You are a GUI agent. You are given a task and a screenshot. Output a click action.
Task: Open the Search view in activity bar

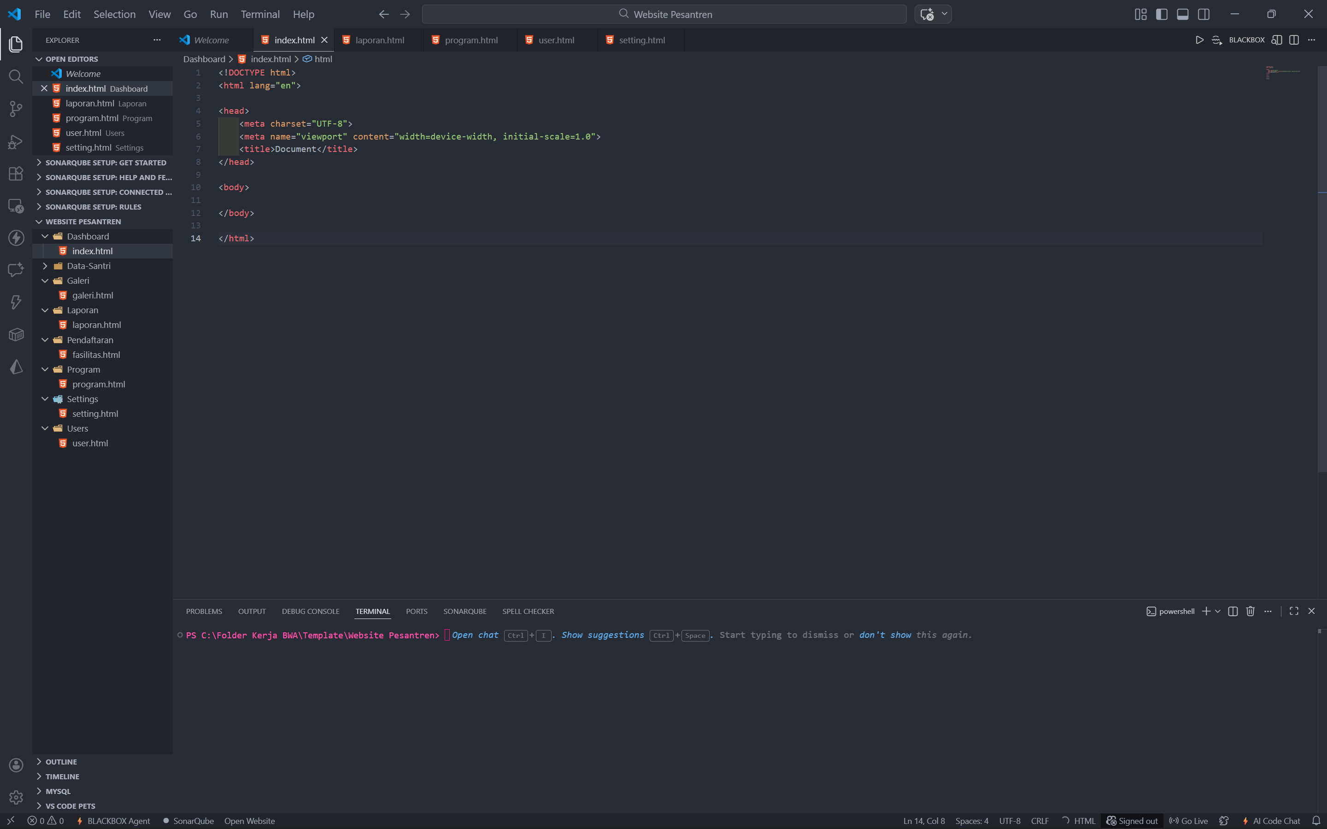coord(16,77)
